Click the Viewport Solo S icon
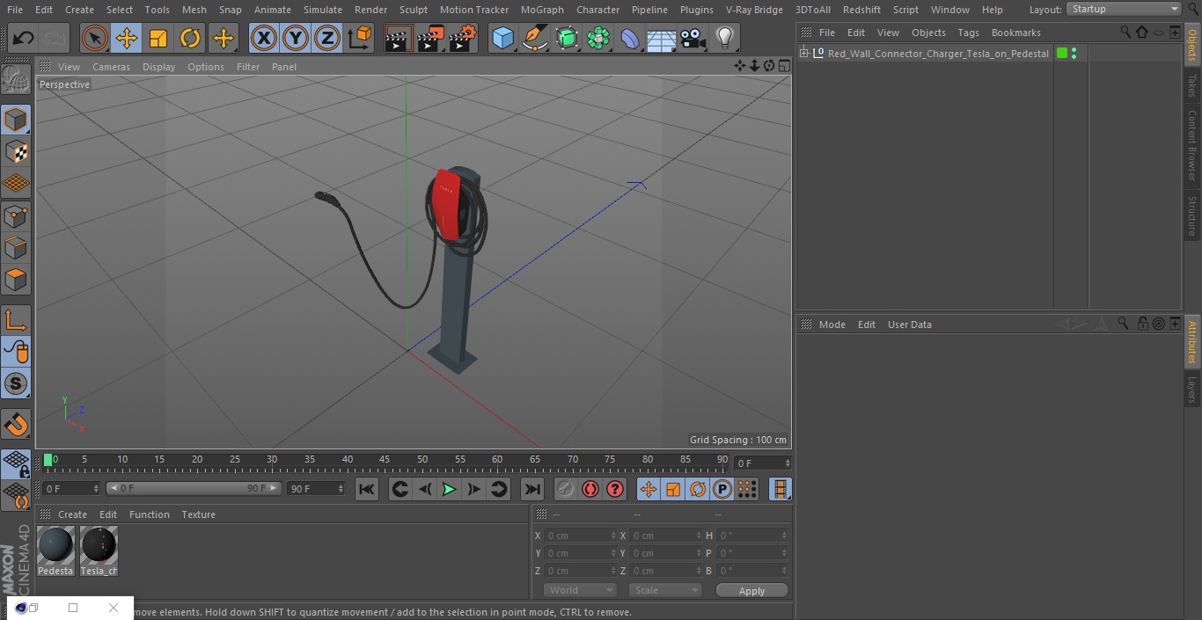1202x620 pixels. pyautogui.click(x=16, y=383)
